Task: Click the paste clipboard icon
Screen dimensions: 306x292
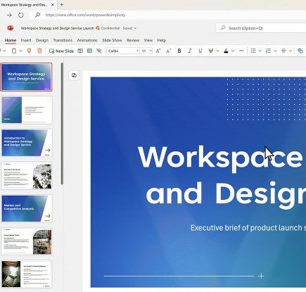Action: (14, 51)
